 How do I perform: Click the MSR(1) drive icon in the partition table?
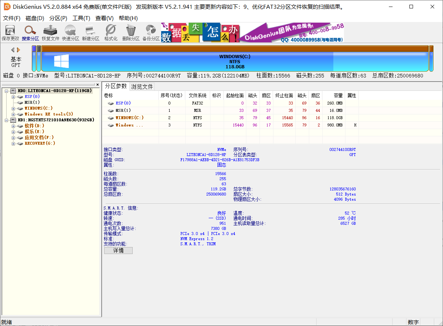tap(111, 111)
